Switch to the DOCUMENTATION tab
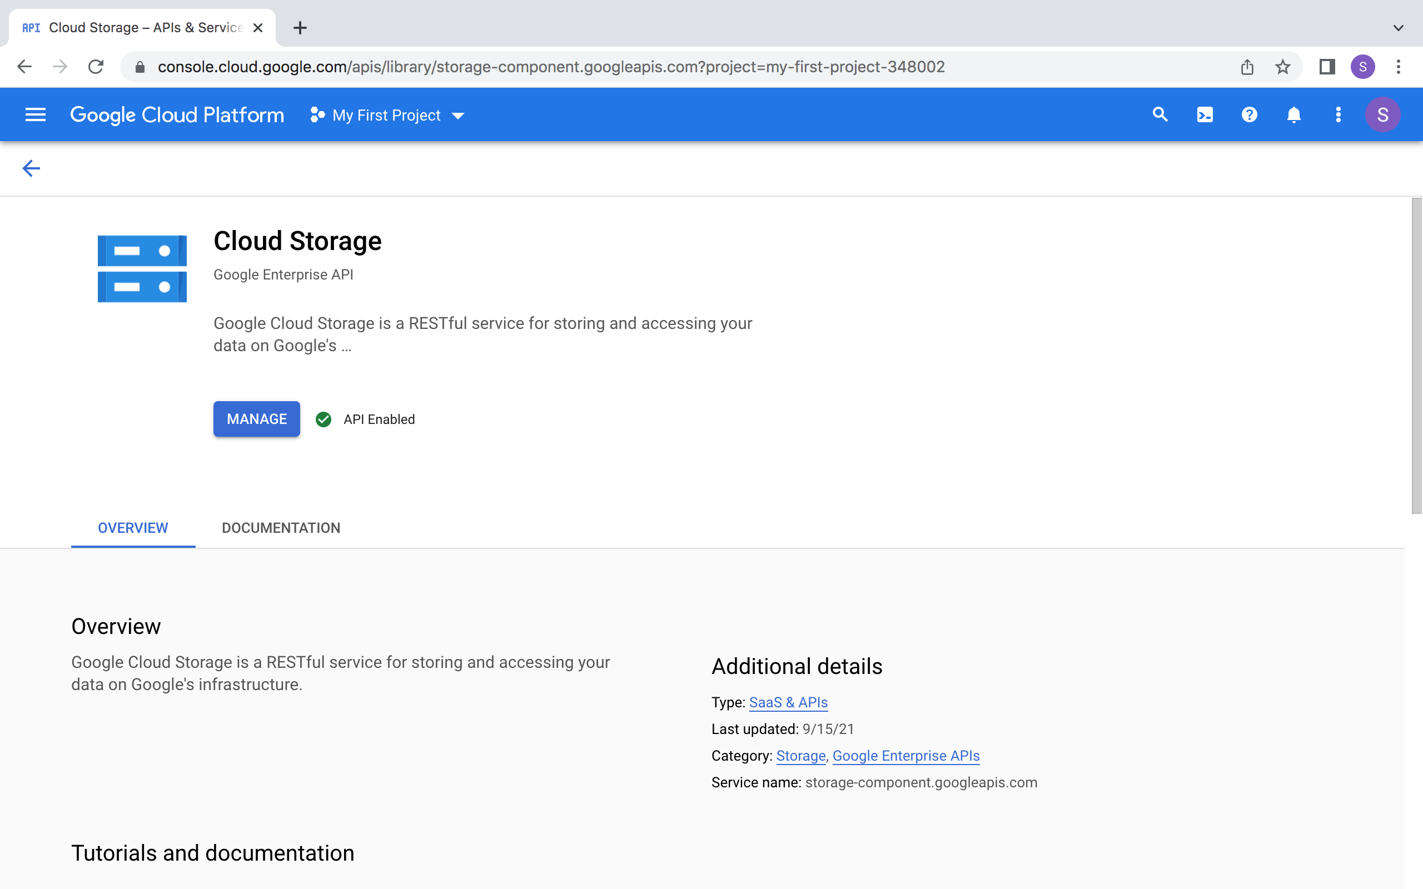 tap(281, 527)
